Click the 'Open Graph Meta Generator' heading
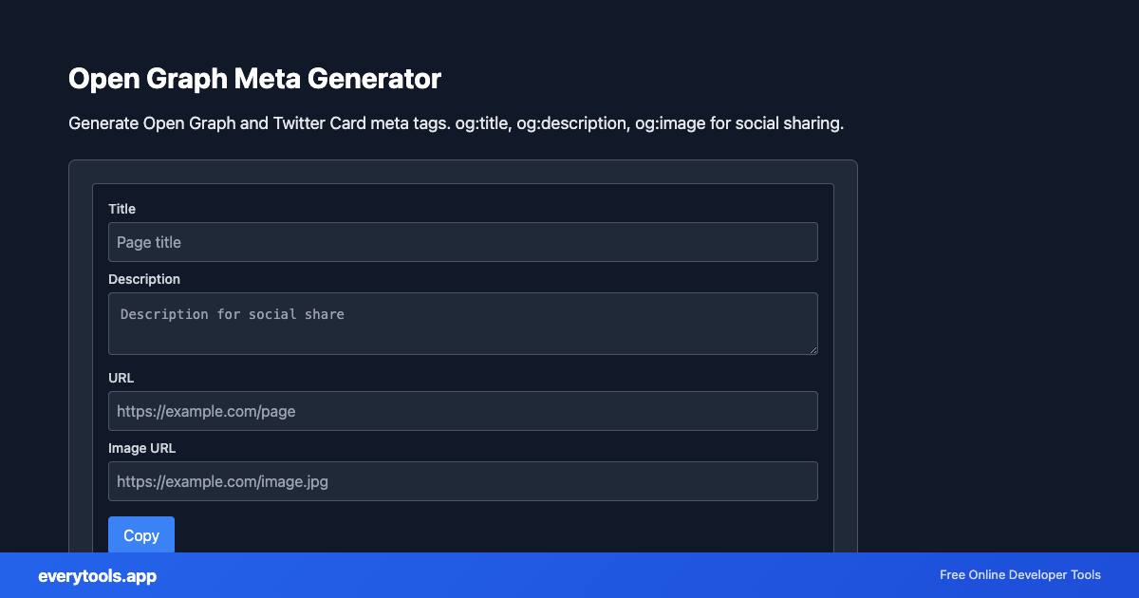The image size is (1139, 598). [254, 79]
